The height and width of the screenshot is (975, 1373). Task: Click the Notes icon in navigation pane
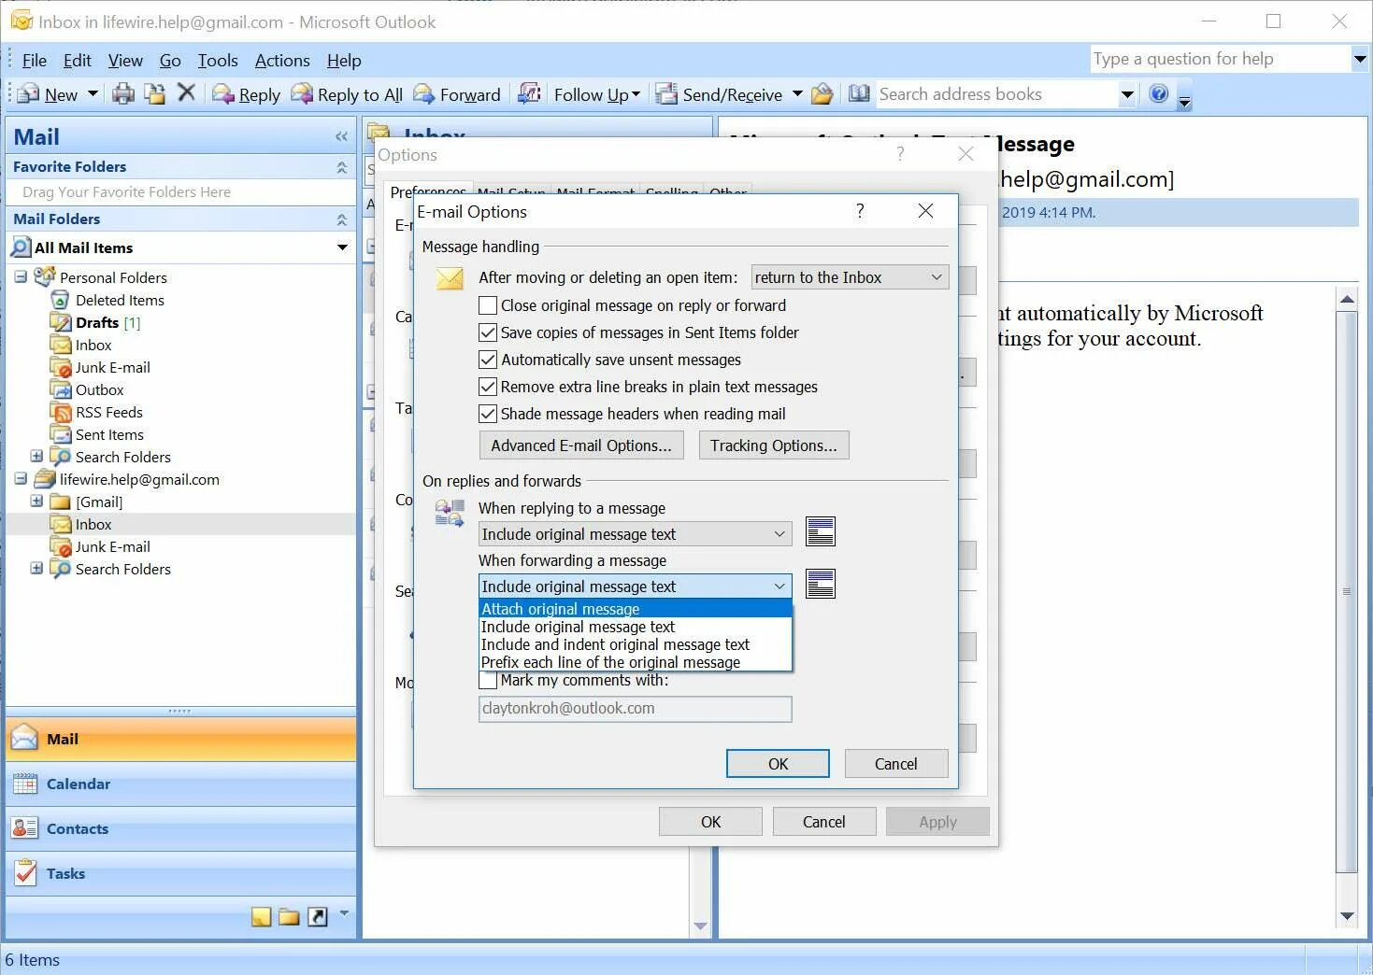tap(261, 916)
